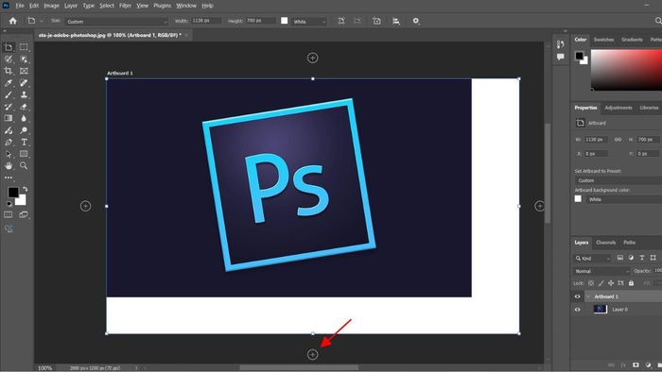Image resolution: width=662 pixels, height=372 pixels.
Task: Switch to the Swatches tab
Action: coord(603,40)
